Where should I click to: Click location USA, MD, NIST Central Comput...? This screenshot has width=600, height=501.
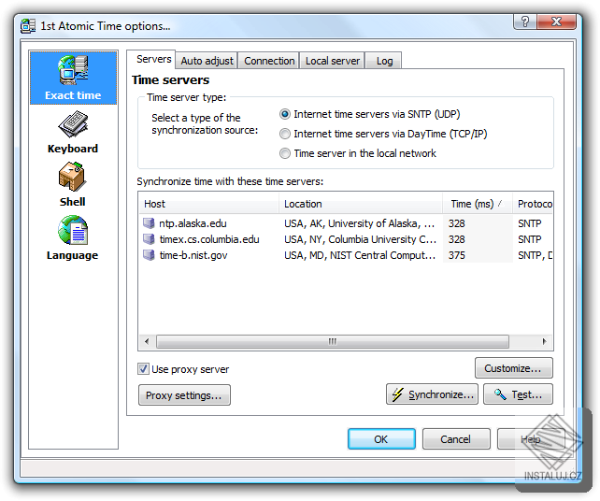[360, 255]
